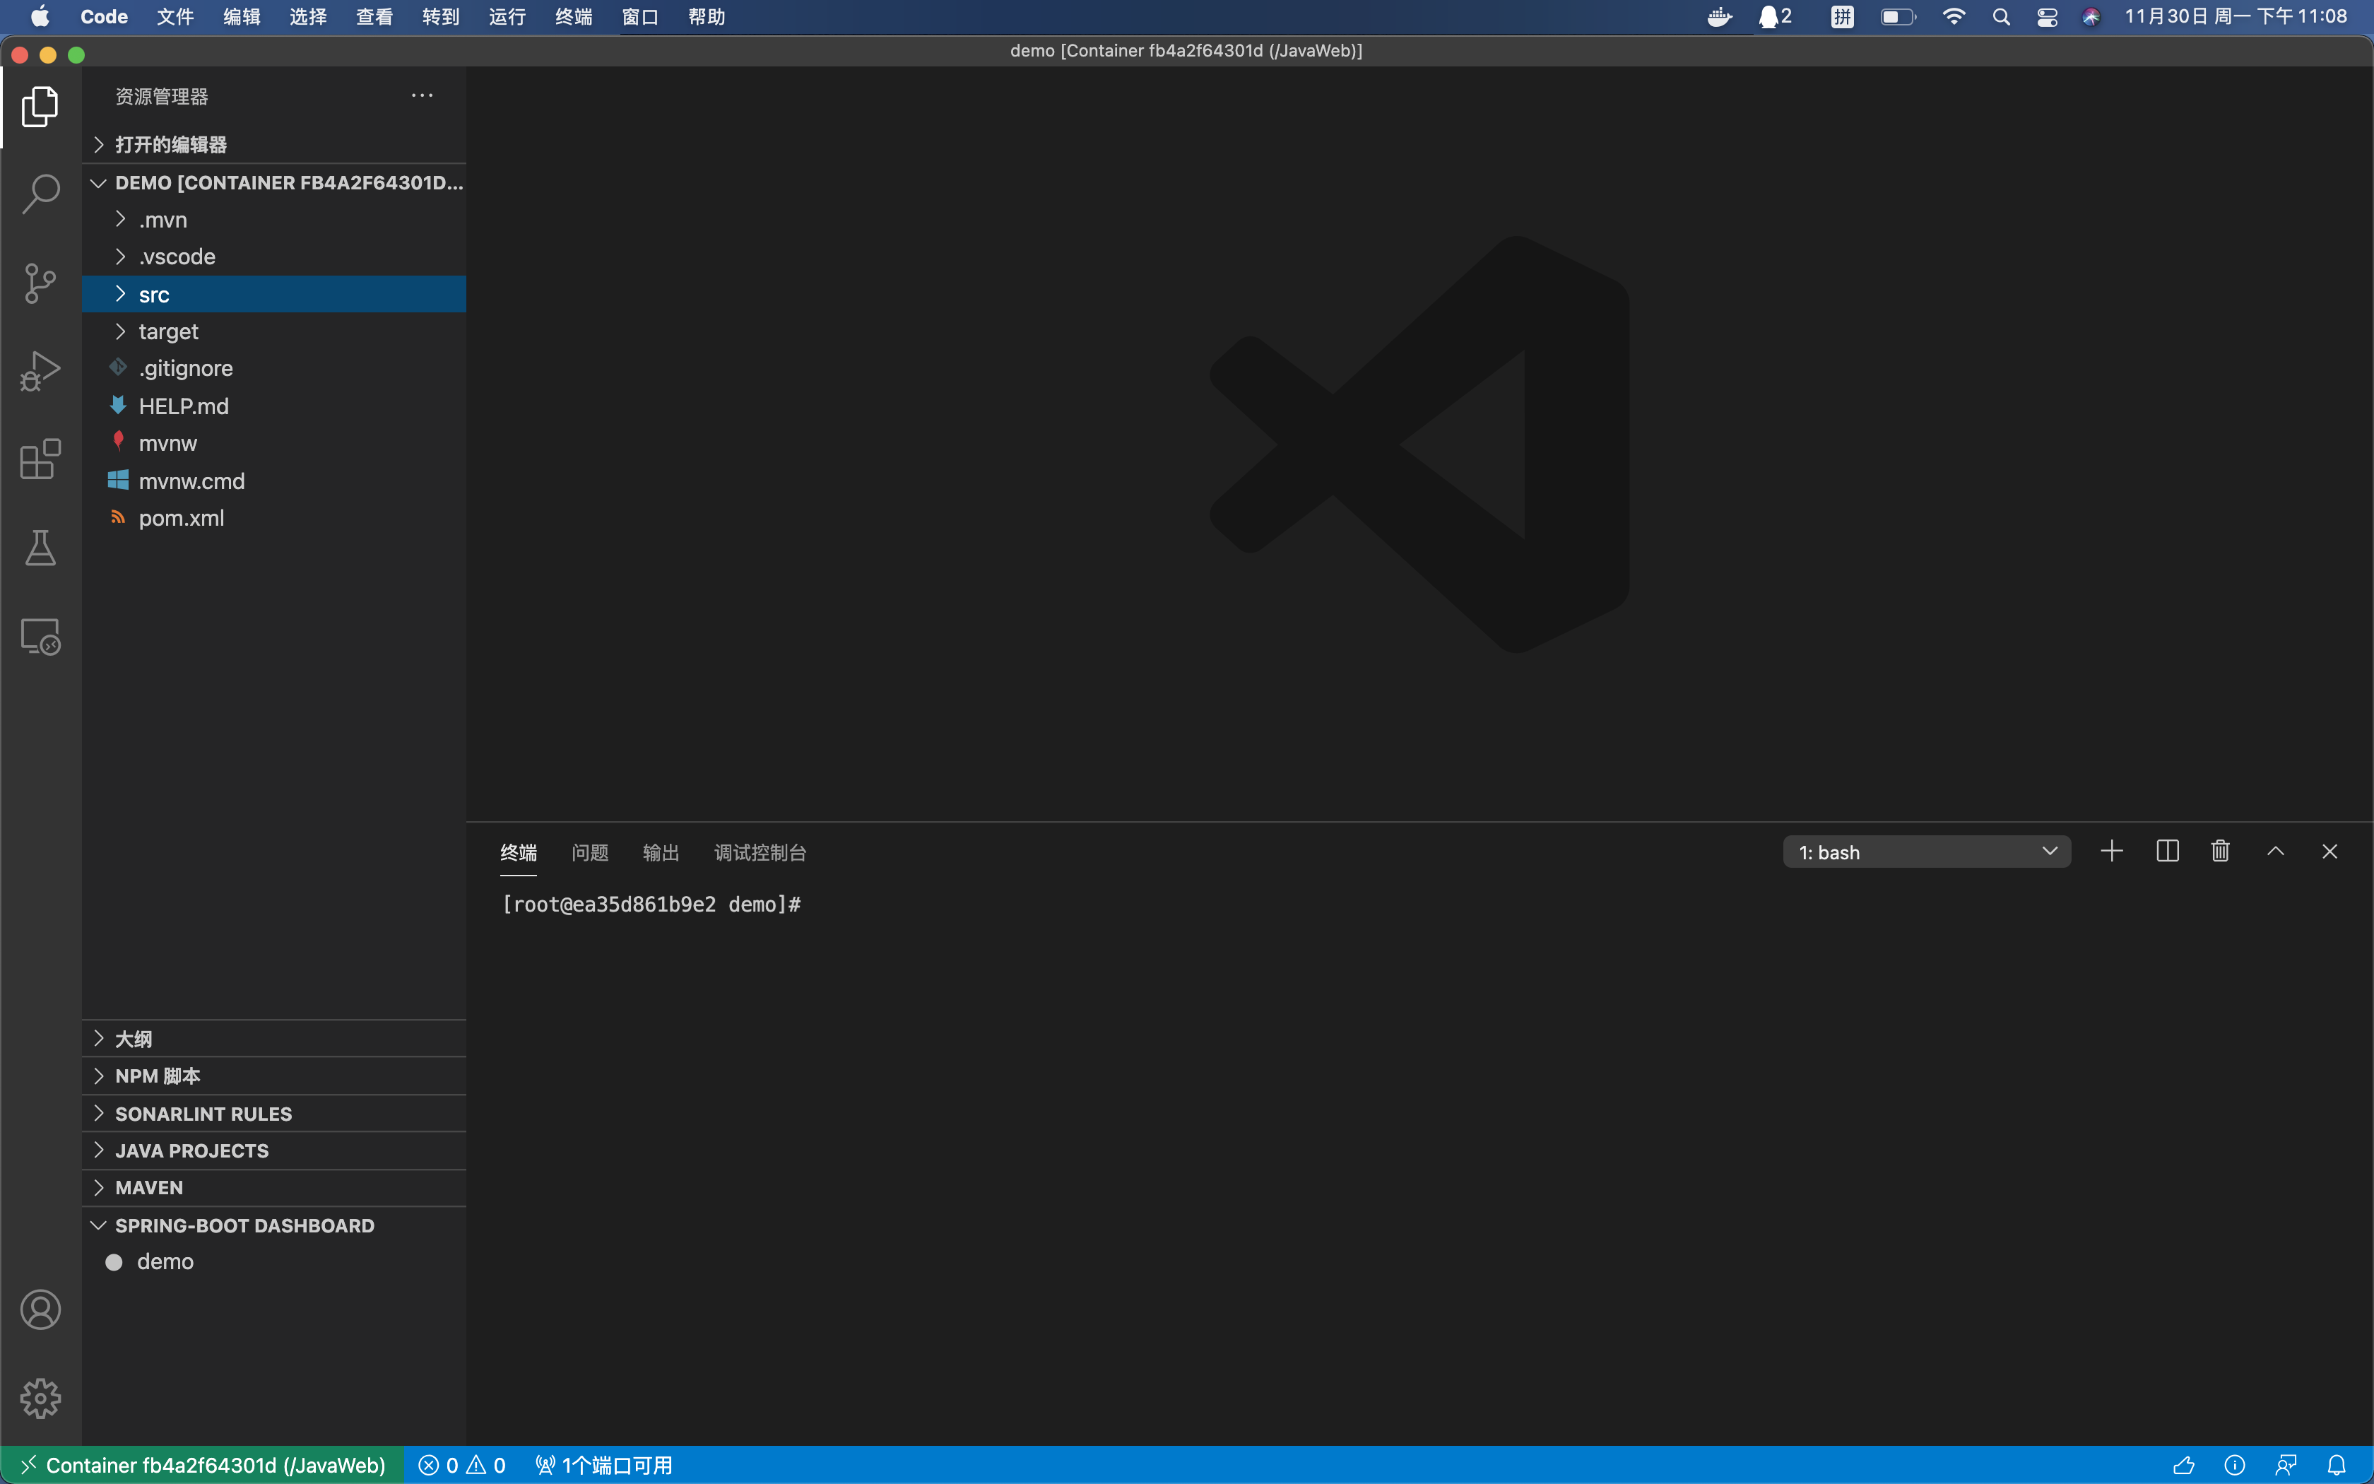Open the Search view in activity bar
The height and width of the screenshot is (1484, 2374).
[40, 194]
